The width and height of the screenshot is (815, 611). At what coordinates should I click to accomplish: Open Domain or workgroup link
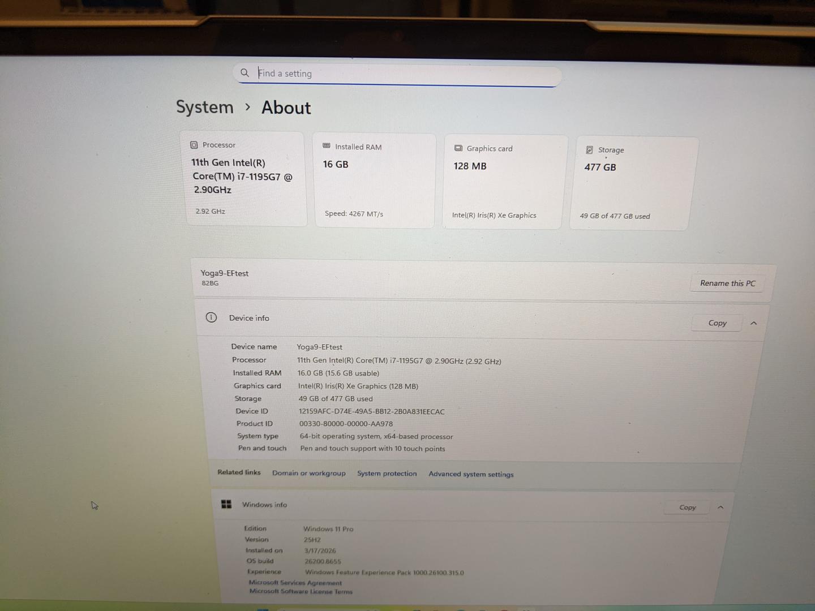(x=309, y=473)
